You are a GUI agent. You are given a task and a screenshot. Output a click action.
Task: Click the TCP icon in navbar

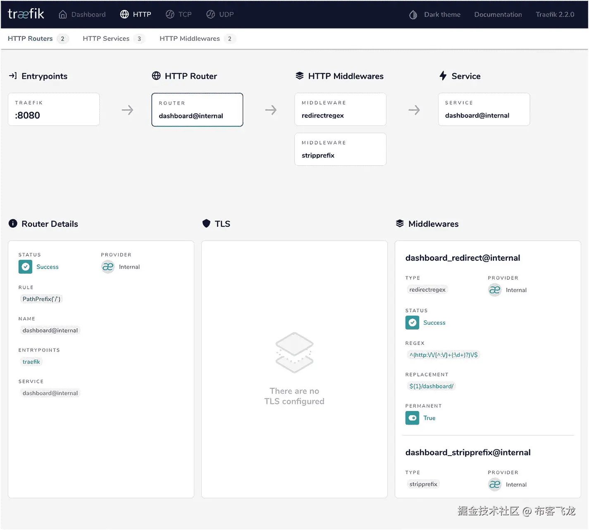point(170,14)
